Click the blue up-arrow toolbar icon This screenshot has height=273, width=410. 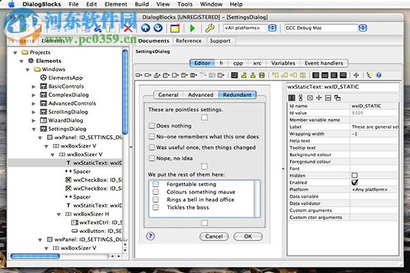[x=146, y=28]
